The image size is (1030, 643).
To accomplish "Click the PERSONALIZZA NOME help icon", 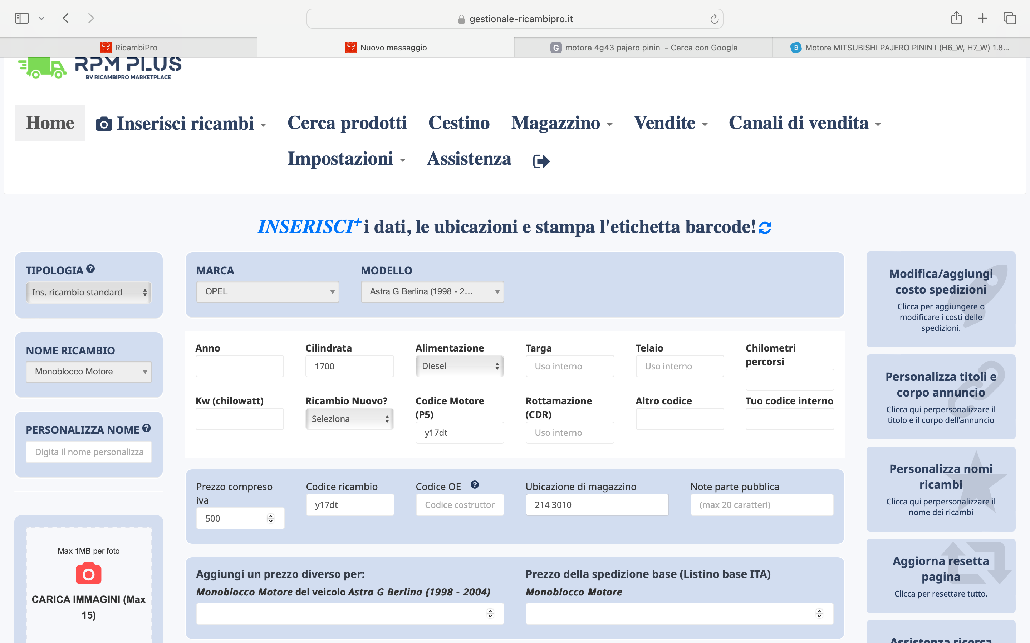I will [146, 428].
